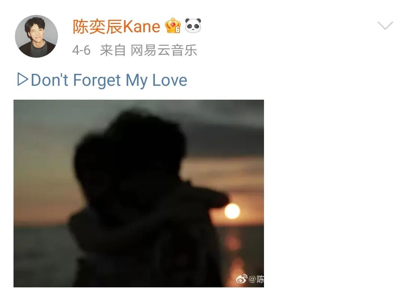The image size is (405, 296).
Task: Click the word Love in the song title
Action: point(170,80)
